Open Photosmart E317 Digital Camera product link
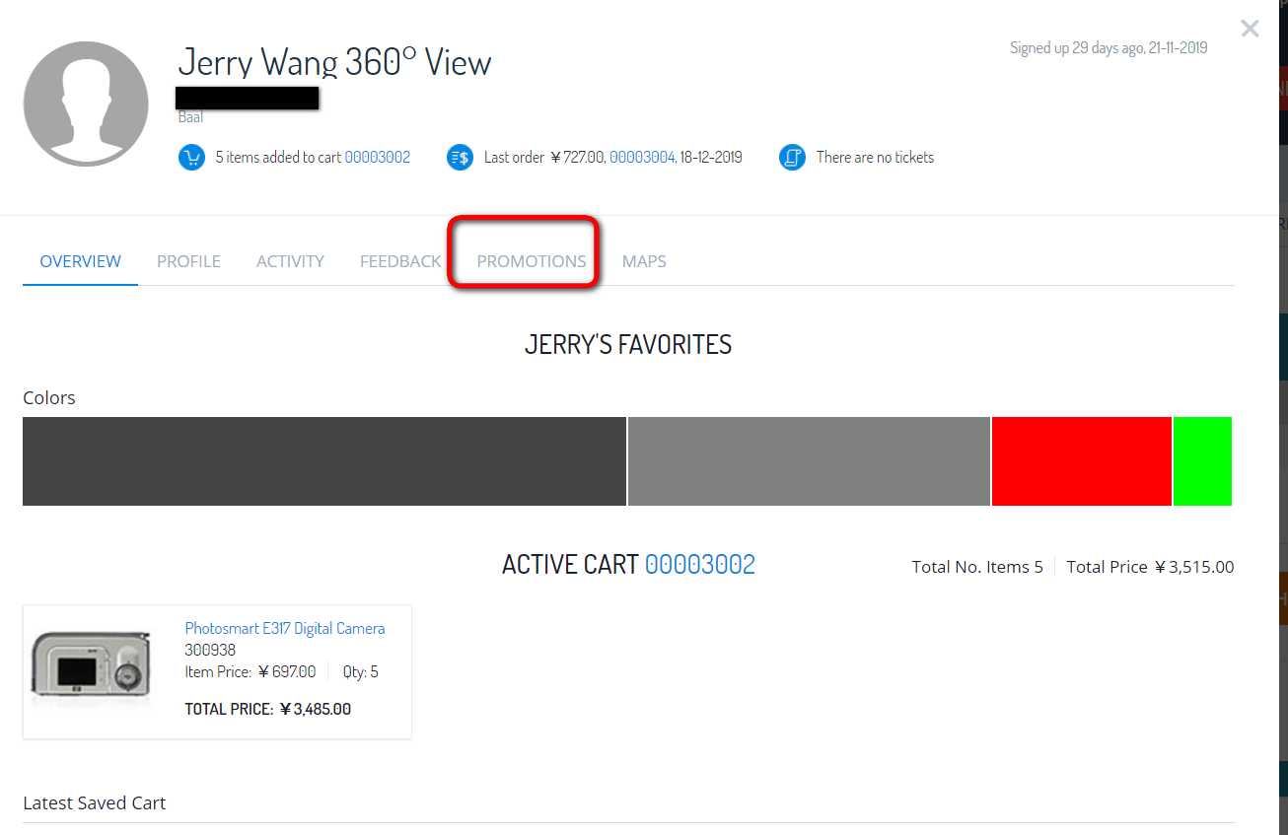The height and width of the screenshot is (835, 1288). 285,628
